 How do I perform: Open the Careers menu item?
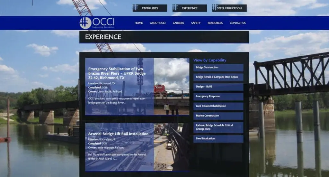(x=178, y=23)
